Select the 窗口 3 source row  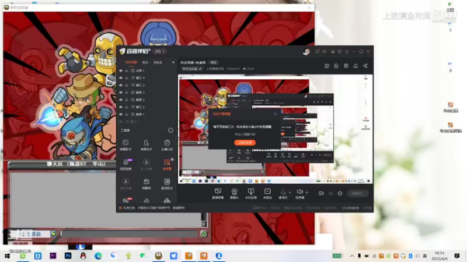point(147,85)
